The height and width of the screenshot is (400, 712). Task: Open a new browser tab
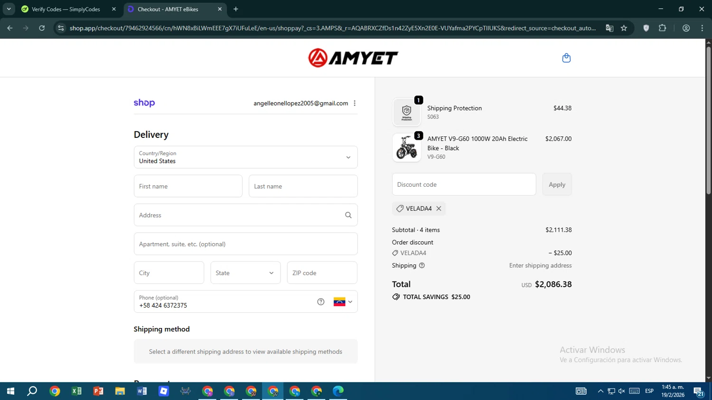(236, 9)
